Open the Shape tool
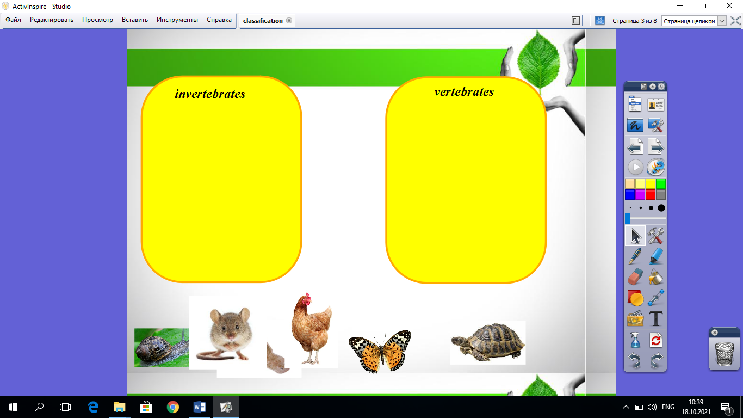743x418 pixels. coord(635,298)
